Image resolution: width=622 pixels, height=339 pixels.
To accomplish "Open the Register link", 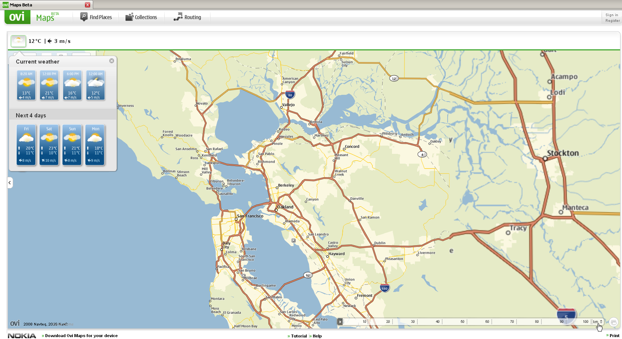I will coord(612,21).
